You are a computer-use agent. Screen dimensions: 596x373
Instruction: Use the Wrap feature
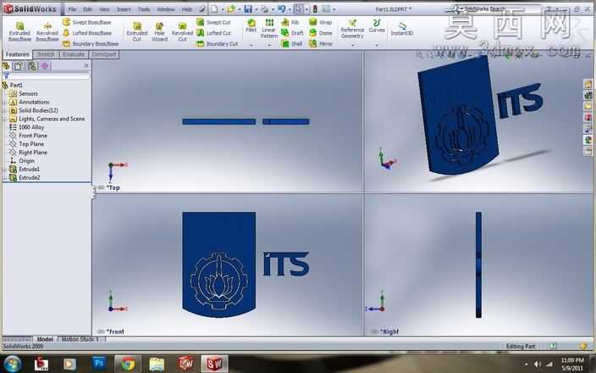point(320,22)
